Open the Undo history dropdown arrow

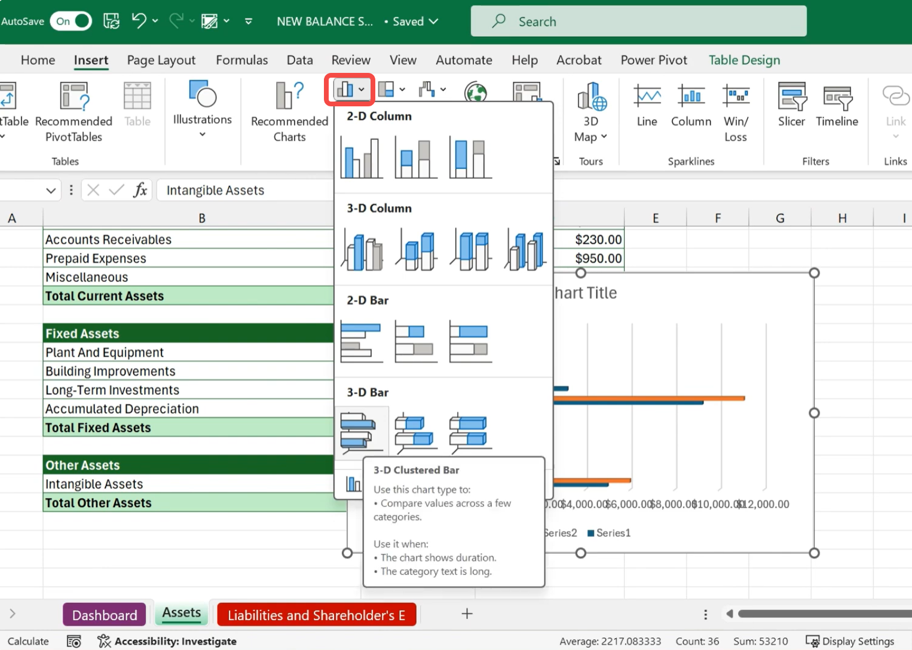pyautogui.click(x=155, y=21)
